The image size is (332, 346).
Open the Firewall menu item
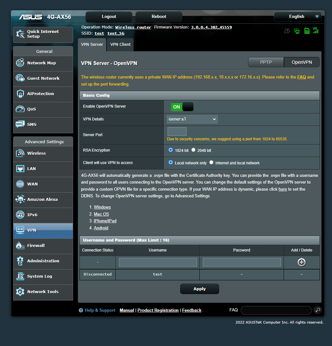pos(43,246)
